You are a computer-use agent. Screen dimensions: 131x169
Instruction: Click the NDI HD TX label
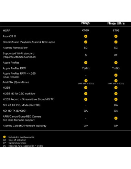(x=14, y=111)
